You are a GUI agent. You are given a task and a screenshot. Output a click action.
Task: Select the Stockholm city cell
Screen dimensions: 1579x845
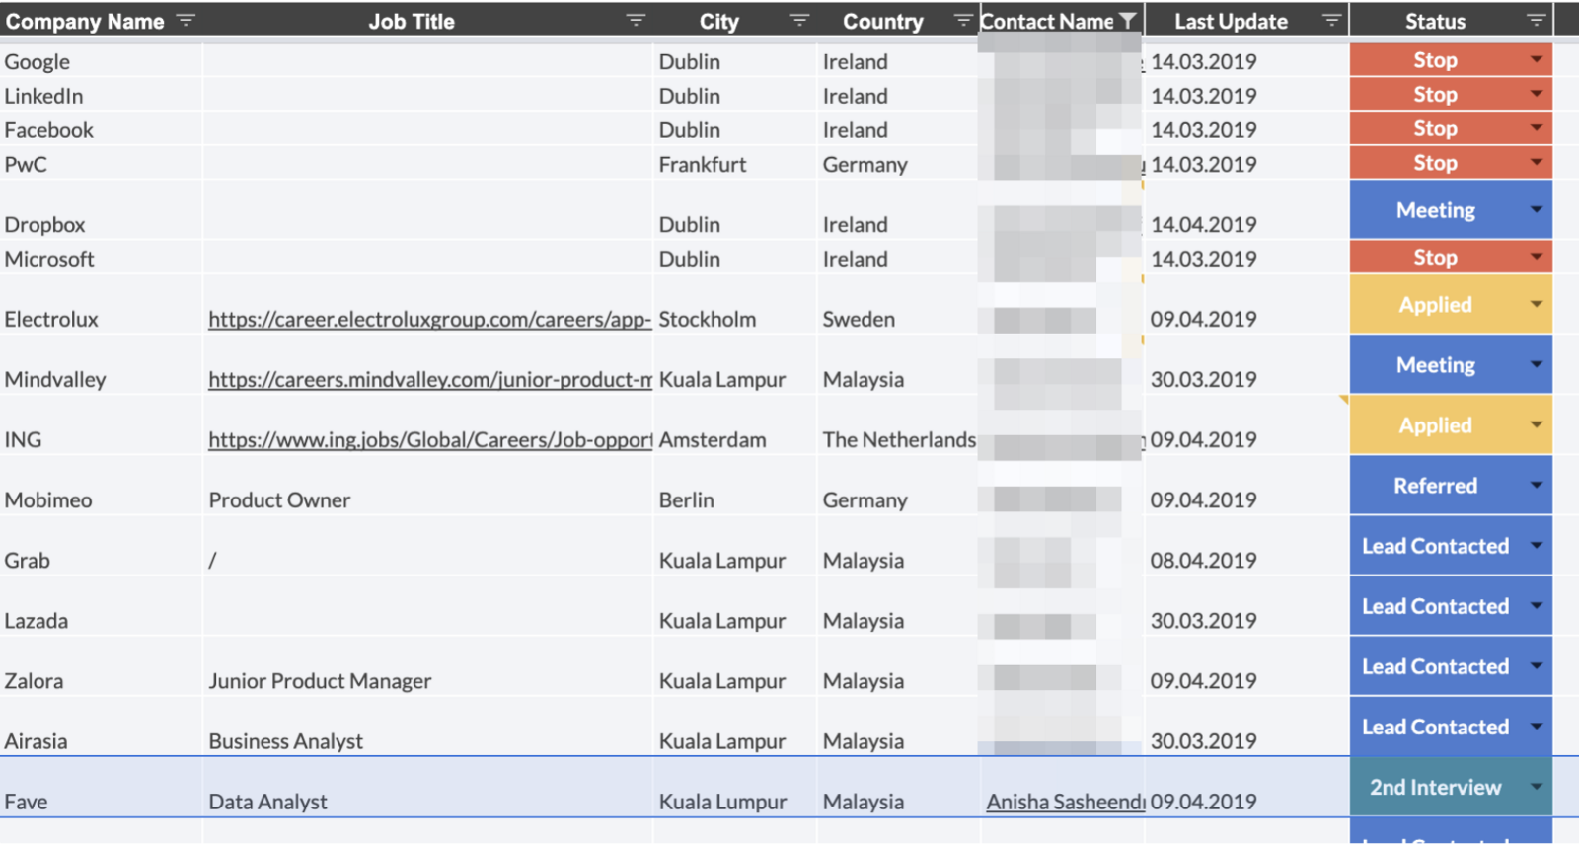click(735, 305)
